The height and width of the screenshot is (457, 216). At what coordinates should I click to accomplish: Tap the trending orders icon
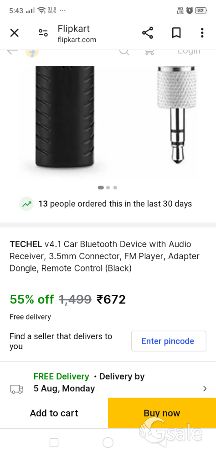26,204
